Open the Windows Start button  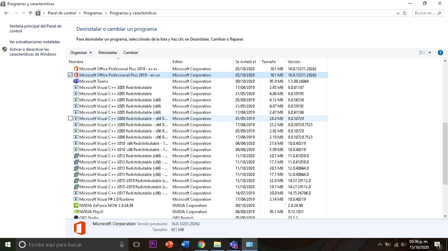tap(8, 244)
